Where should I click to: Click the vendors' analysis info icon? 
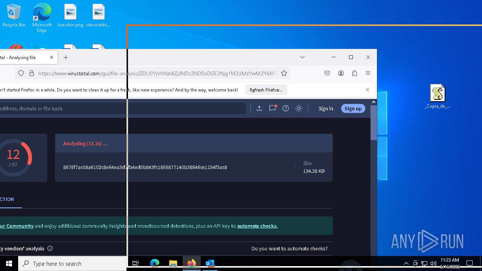click(x=50, y=248)
